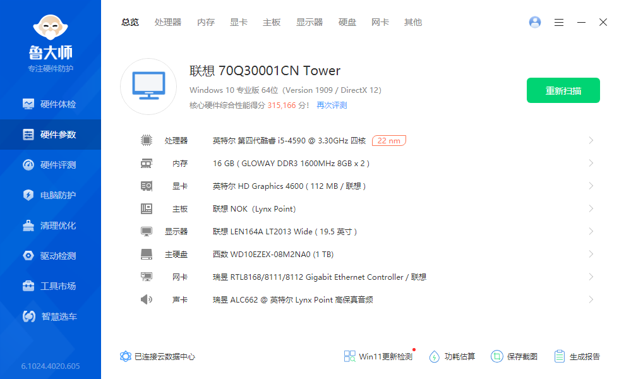
Task: Click ALC662 sound card text
Action: click(292, 300)
